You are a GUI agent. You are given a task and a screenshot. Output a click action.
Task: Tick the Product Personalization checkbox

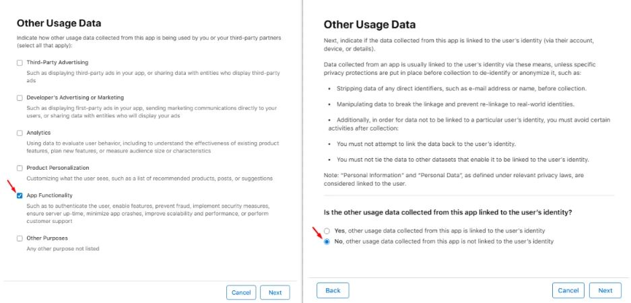coord(20,168)
